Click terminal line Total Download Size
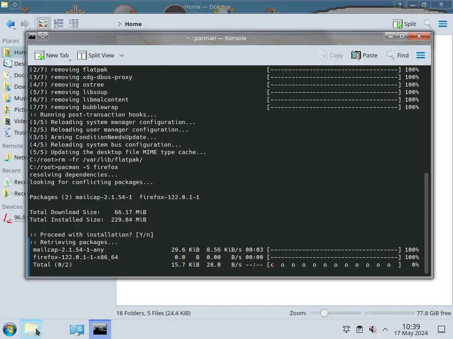The width and height of the screenshot is (453, 339). pos(88,212)
